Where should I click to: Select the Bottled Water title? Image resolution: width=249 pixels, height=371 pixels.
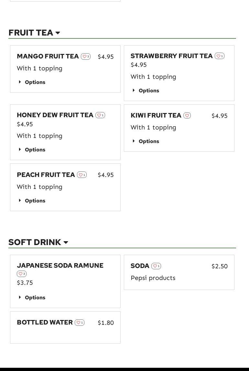click(x=45, y=322)
